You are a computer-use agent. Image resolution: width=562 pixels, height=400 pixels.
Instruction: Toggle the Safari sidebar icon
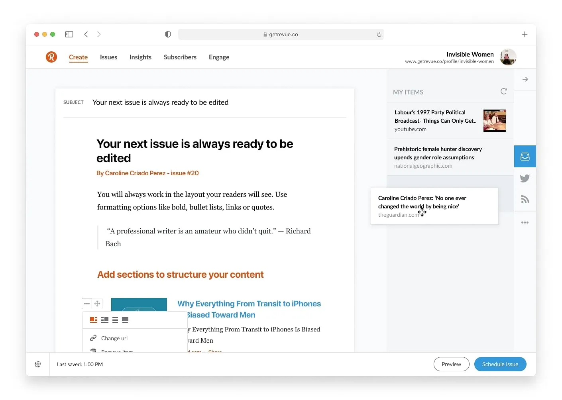(69, 34)
